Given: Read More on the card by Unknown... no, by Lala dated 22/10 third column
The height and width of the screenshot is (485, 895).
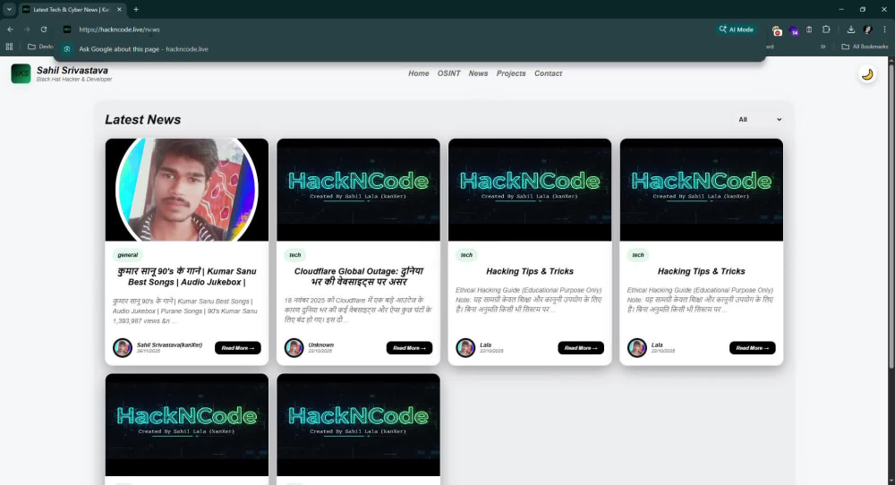Looking at the screenshot, I should coord(581,348).
